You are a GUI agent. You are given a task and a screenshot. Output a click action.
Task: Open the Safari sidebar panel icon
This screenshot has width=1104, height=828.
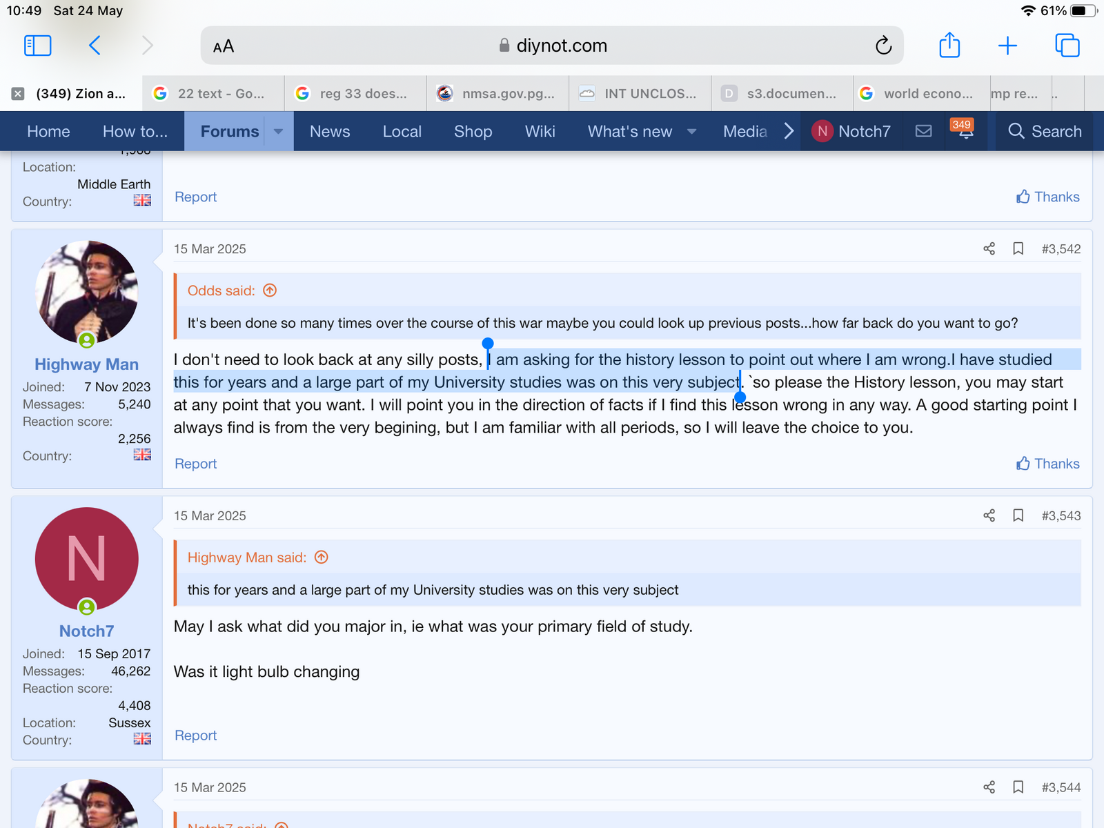tap(38, 46)
